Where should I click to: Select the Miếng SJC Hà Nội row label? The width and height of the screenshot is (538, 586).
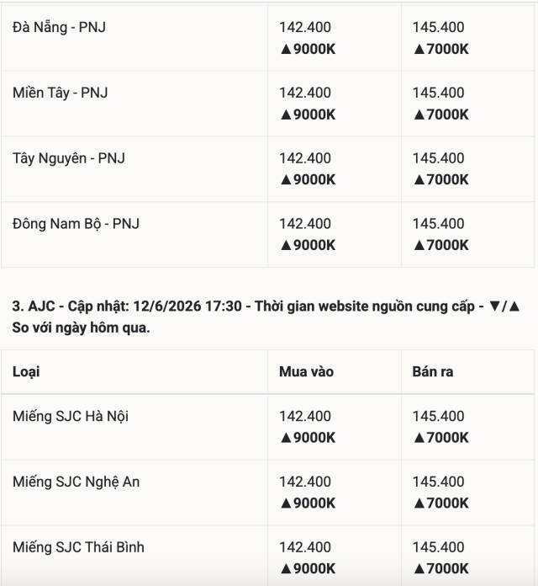pyautogui.click(x=71, y=416)
